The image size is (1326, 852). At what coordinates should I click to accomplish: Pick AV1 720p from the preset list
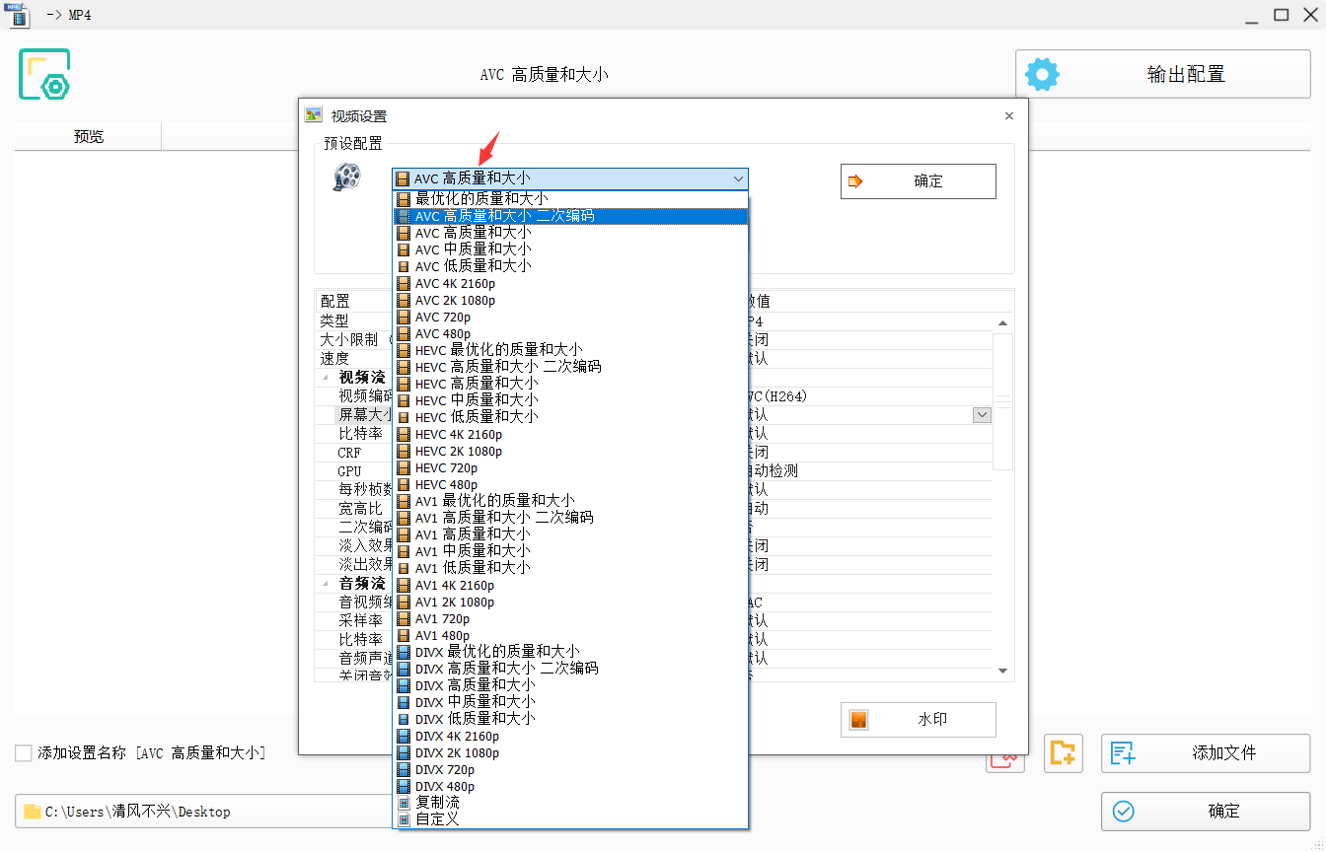pyautogui.click(x=442, y=618)
